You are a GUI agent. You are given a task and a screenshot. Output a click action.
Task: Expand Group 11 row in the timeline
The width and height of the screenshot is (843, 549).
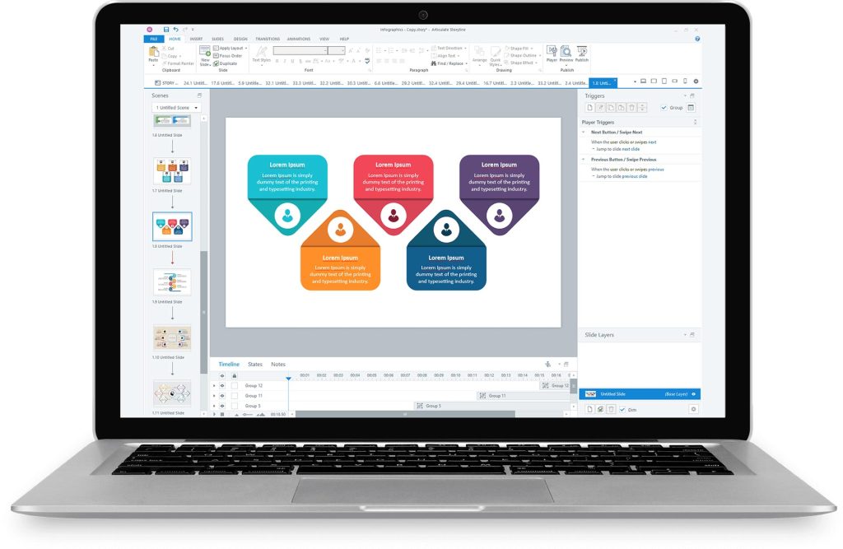(214, 396)
